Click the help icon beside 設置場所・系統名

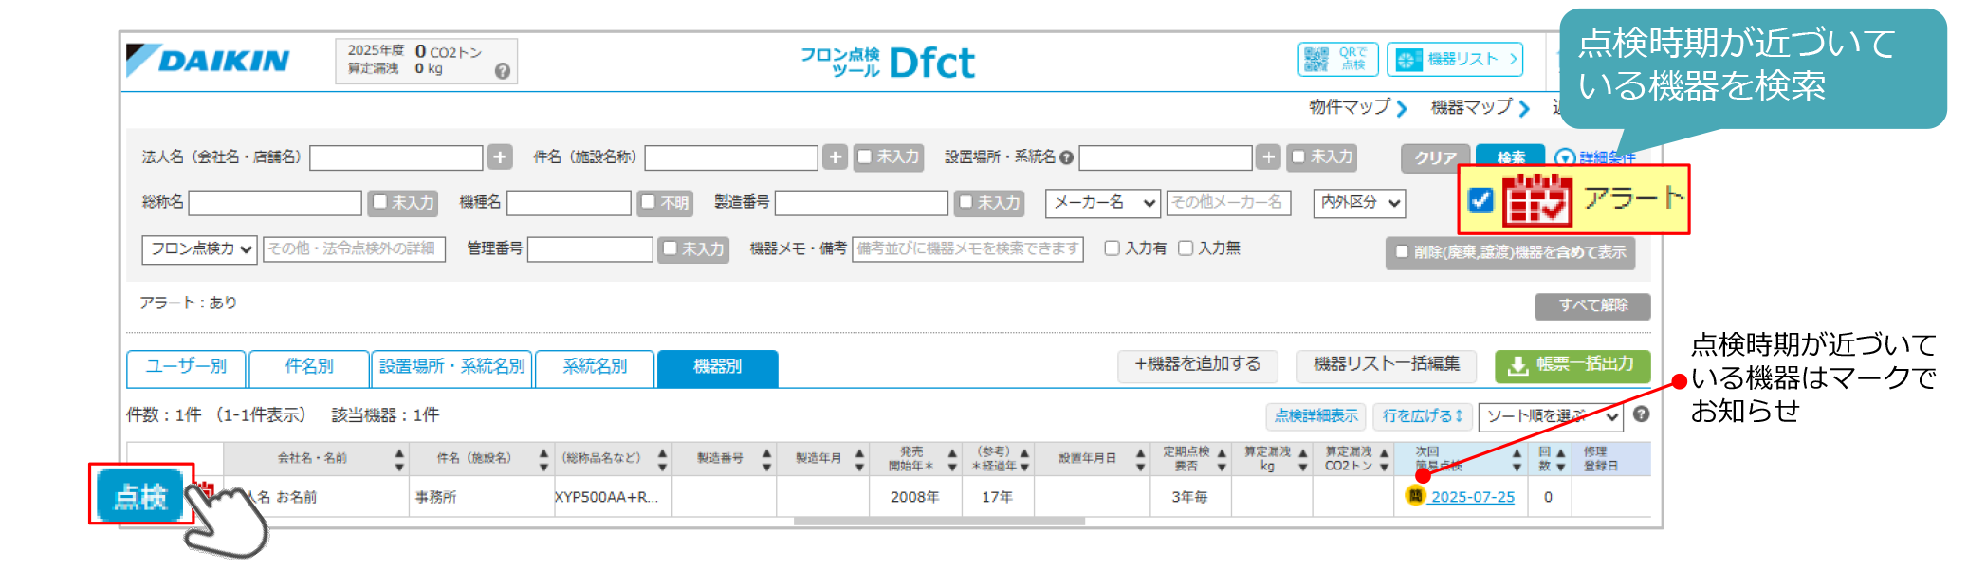click(x=1067, y=157)
